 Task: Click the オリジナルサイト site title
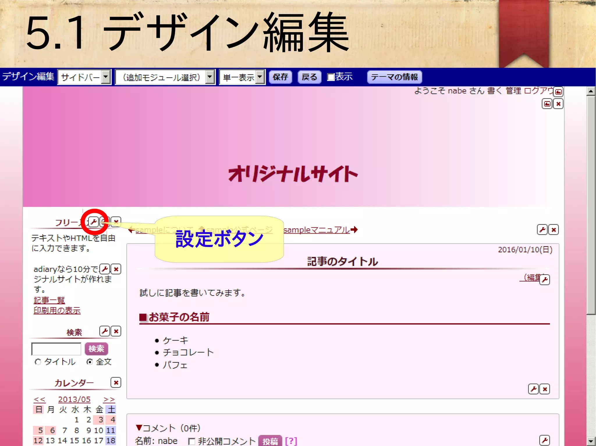pos(293,174)
